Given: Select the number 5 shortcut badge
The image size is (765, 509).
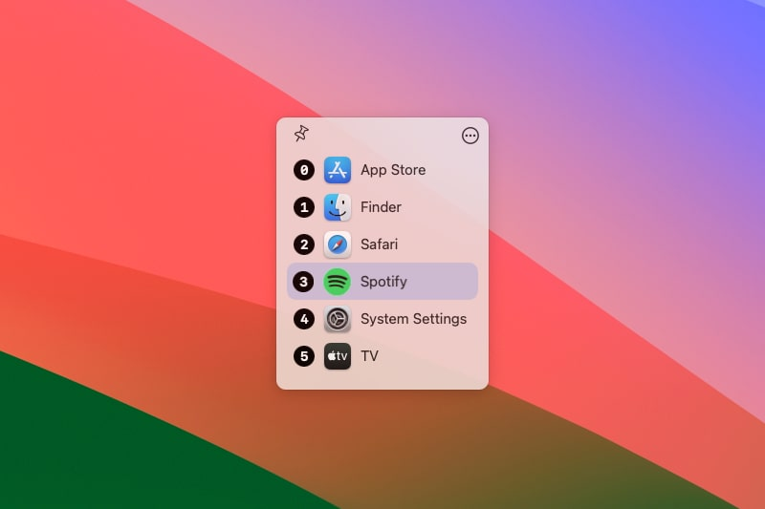Looking at the screenshot, I should tap(304, 356).
